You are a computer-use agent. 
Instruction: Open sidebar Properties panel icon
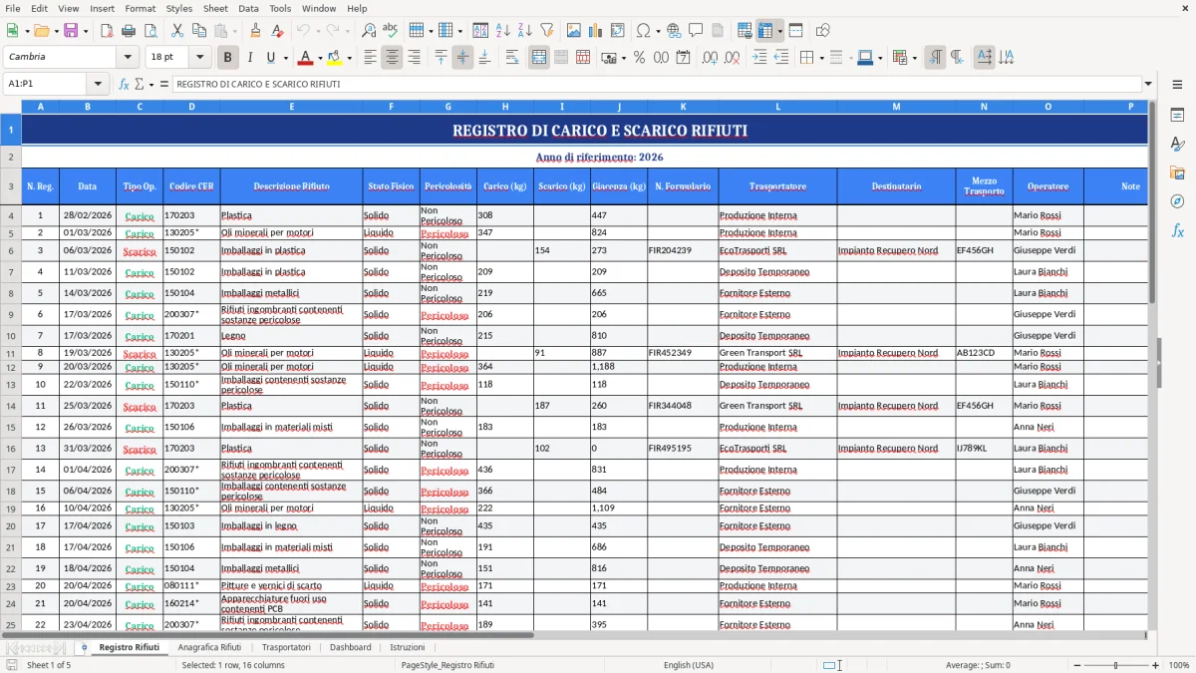coord(1177,116)
